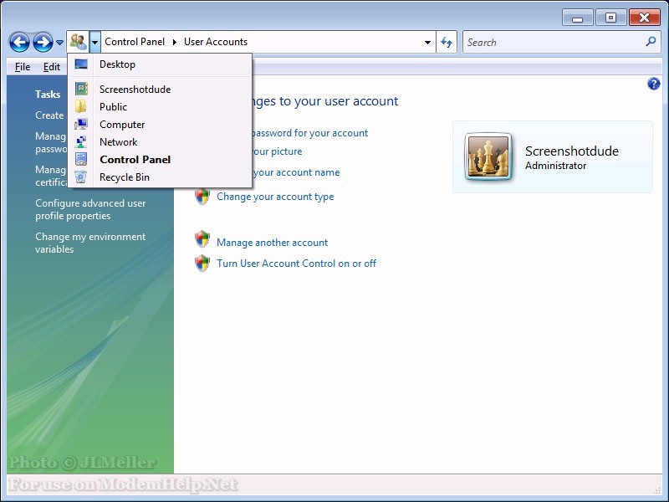Click the Recycle Bin icon in dropdown

[81, 177]
